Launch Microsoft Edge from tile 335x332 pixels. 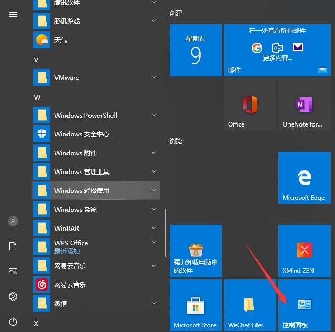tap(304, 178)
